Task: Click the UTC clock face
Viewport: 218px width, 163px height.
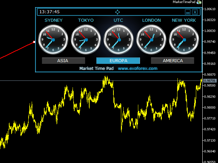Action: [x=119, y=40]
